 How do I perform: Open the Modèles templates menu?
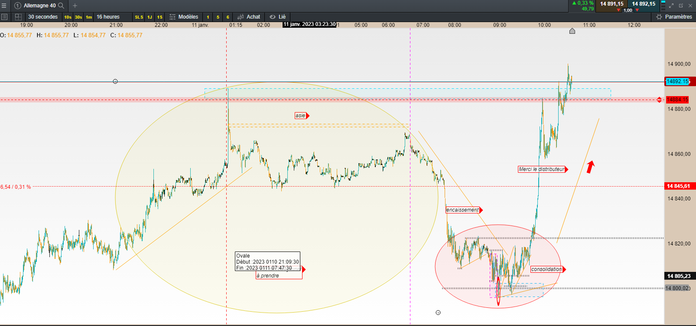(x=184, y=17)
